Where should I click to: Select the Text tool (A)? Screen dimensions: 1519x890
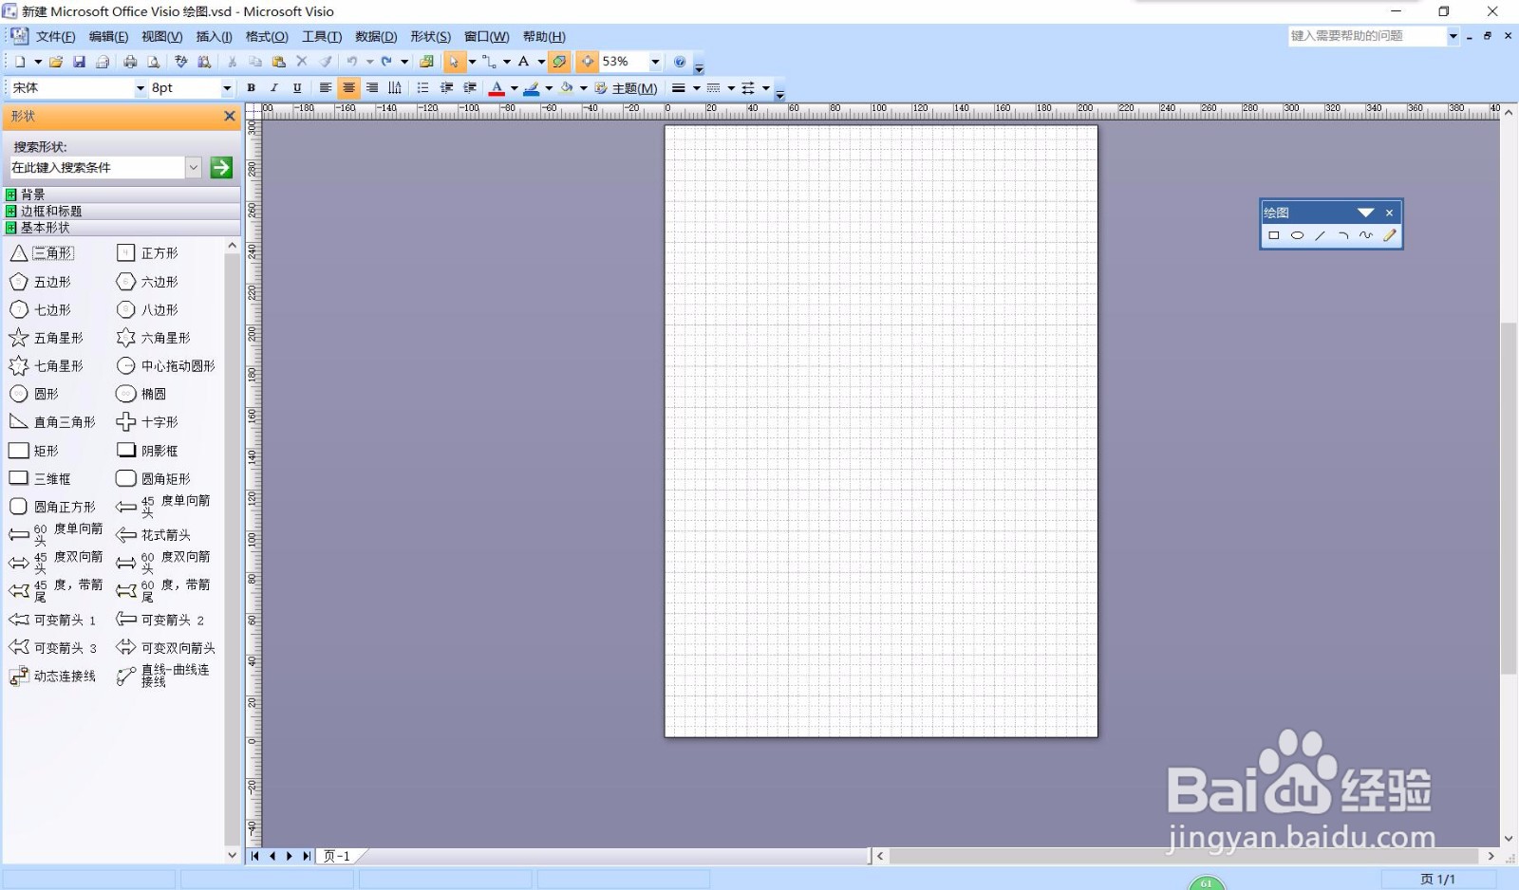pyautogui.click(x=523, y=62)
